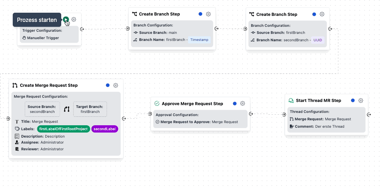Select the Timestamp tag in branch name
The height and width of the screenshot is (187, 380).
click(x=199, y=40)
